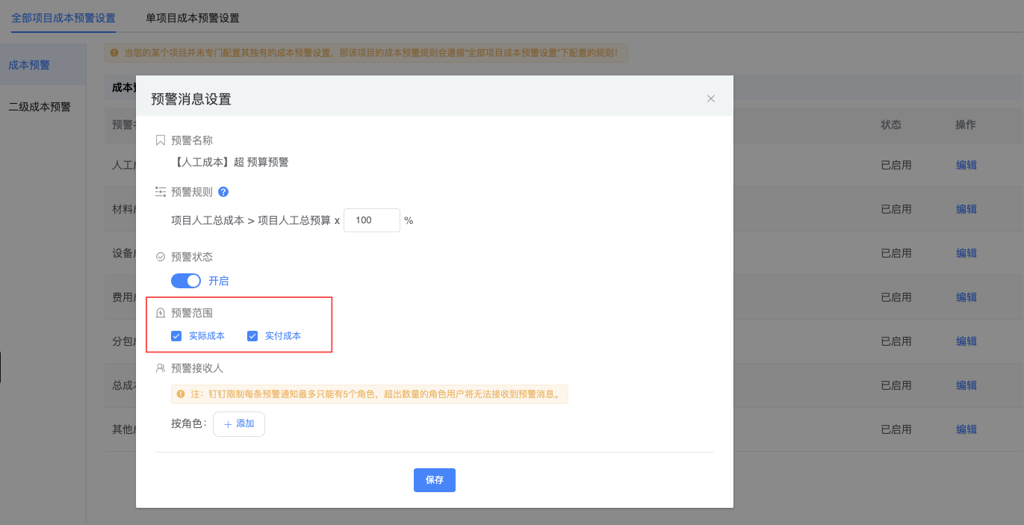Click 添加 to add a role
This screenshot has width=1024, height=525.
click(x=239, y=424)
